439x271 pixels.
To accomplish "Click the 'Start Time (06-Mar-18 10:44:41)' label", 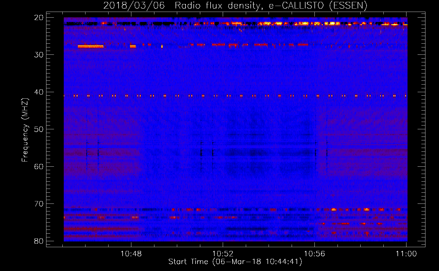I will (x=235, y=262).
